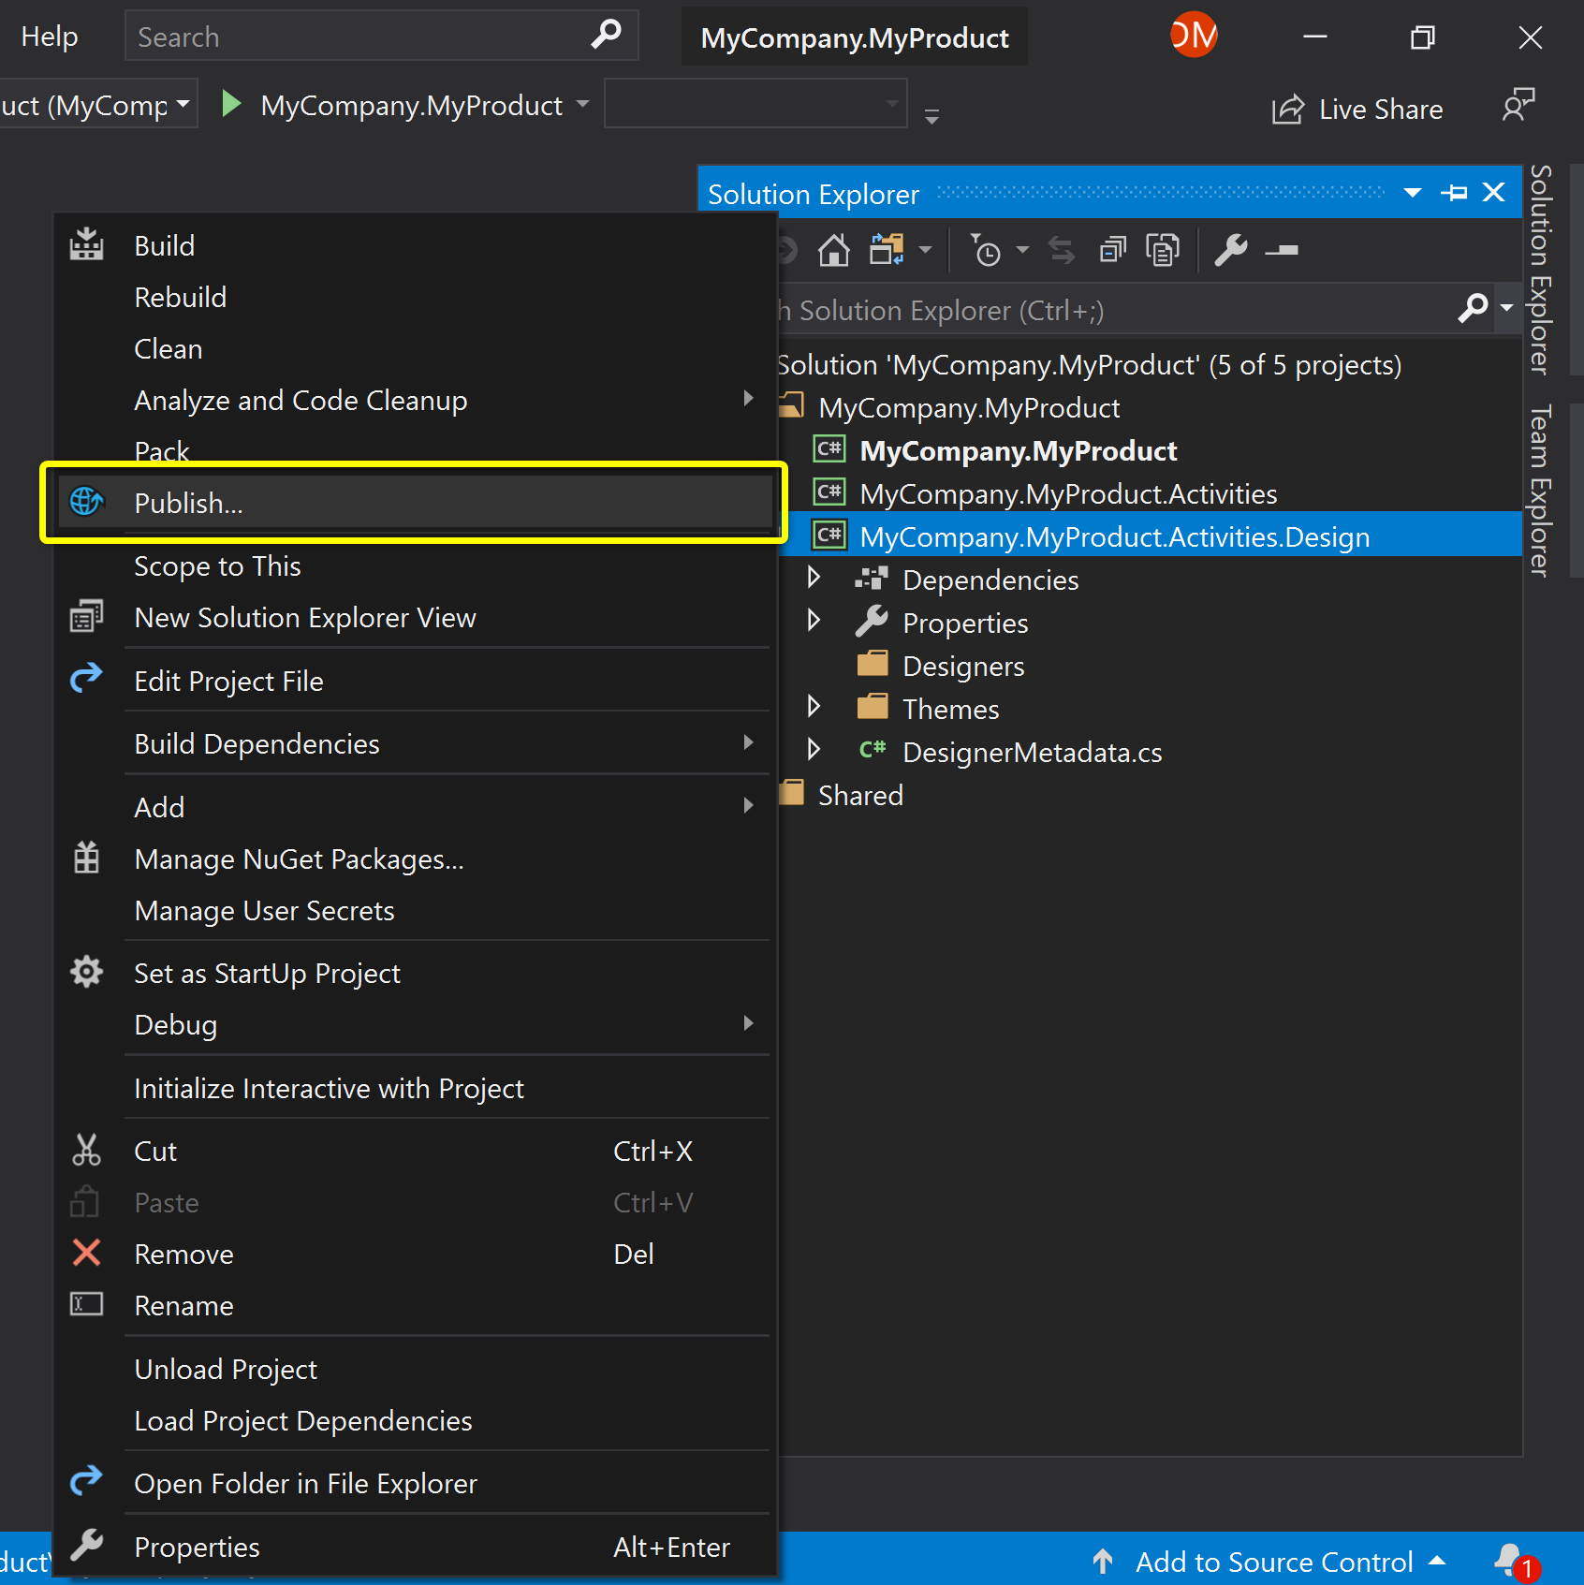
Task: Expand the Themes folder
Action: (814, 707)
